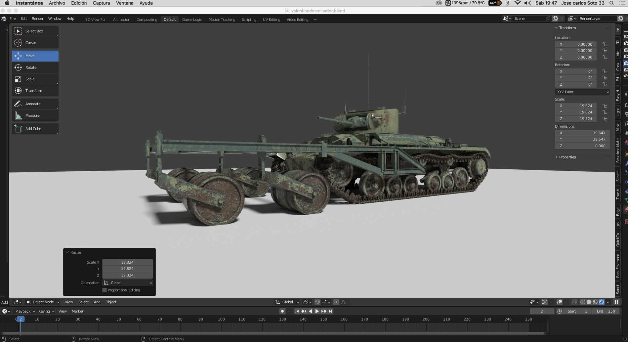Image resolution: width=628 pixels, height=342 pixels.
Task: Switch to the UV Editing workspace tab
Action: 272,20
